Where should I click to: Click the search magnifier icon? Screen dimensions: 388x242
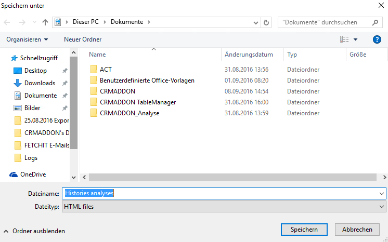(375, 22)
